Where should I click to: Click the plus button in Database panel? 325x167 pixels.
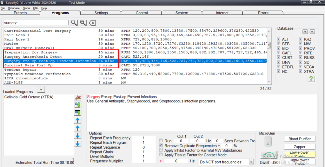pyautogui.click(x=305, y=32)
